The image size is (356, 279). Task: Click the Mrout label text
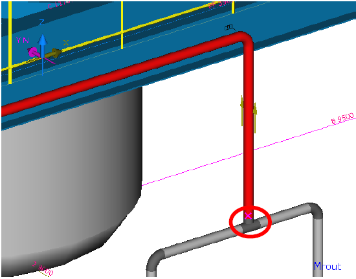pos(328,266)
